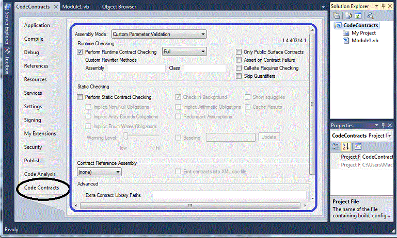Open the Toolbox side tab
This screenshot has width=397, height=238.
pos(7,65)
